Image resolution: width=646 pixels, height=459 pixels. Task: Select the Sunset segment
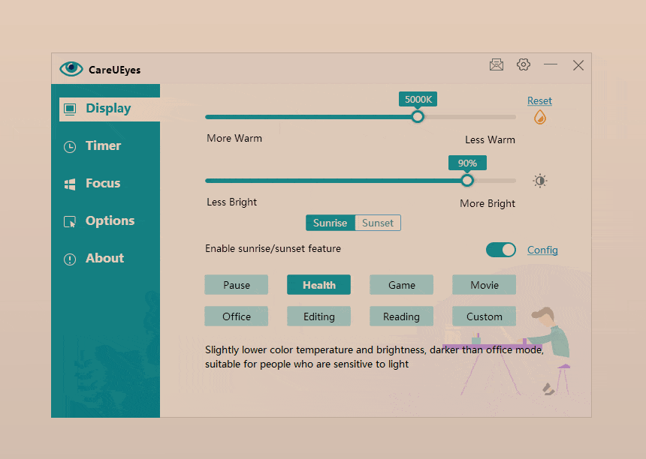click(x=378, y=223)
